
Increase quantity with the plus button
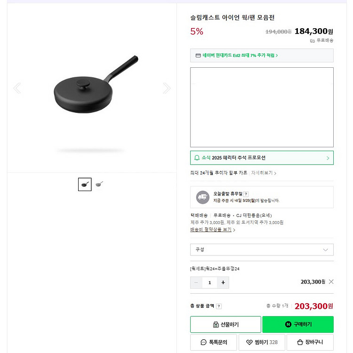pyautogui.click(x=223, y=282)
